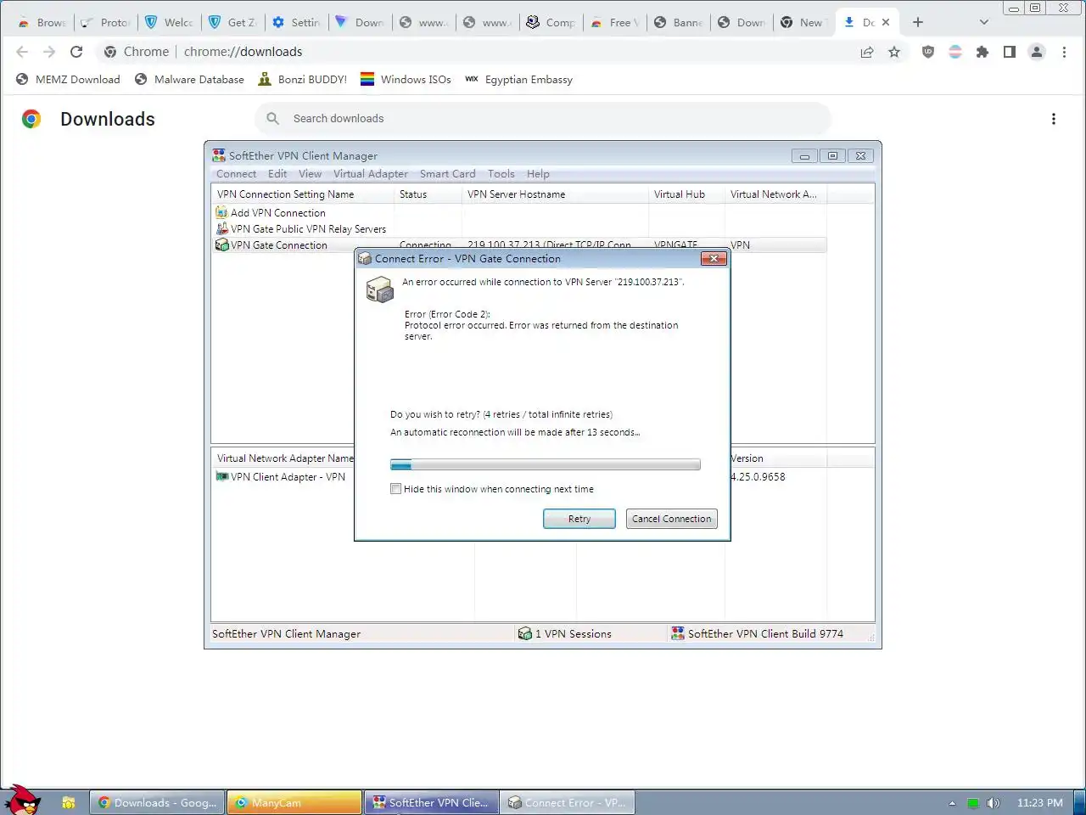The image size is (1086, 815).
Task: Close the active Downloads tab
Action: pos(886,22)
